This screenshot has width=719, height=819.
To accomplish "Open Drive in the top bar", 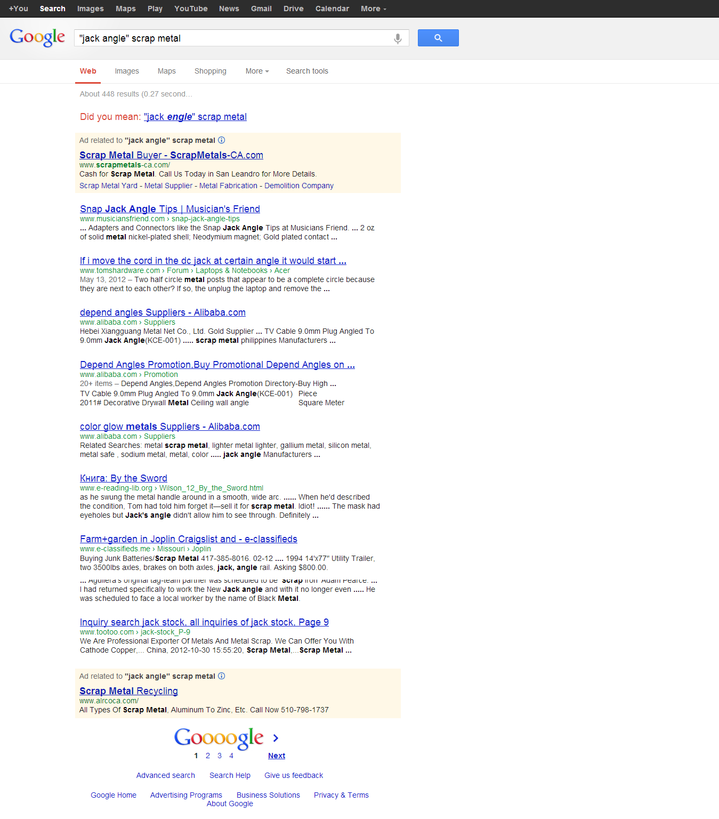I will point(294,9).
